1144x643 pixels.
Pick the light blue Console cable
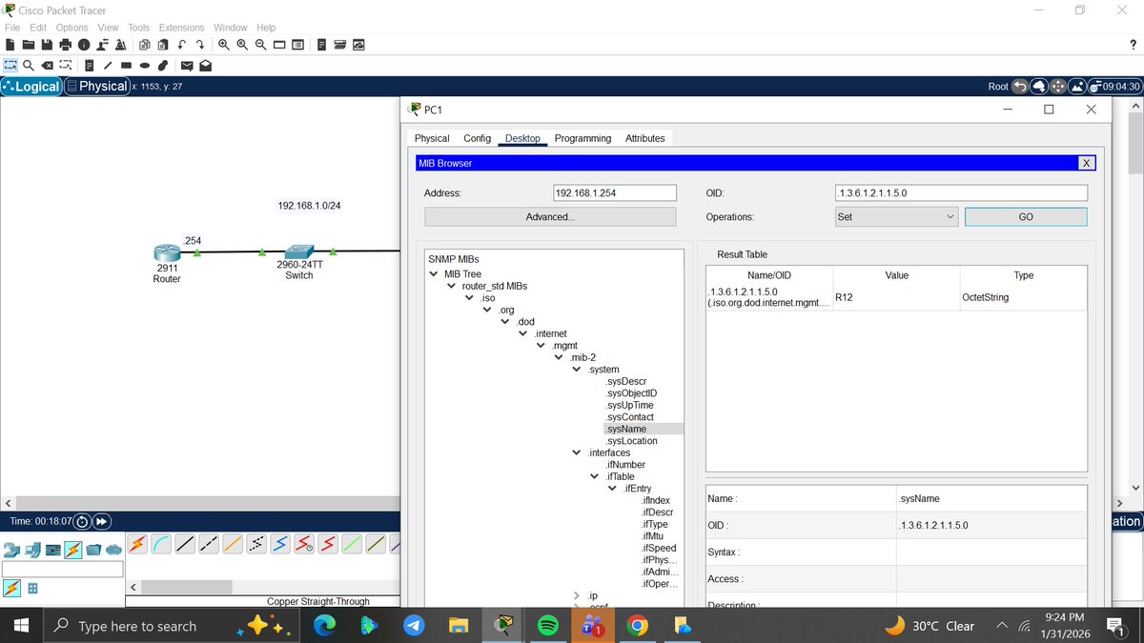161,543
